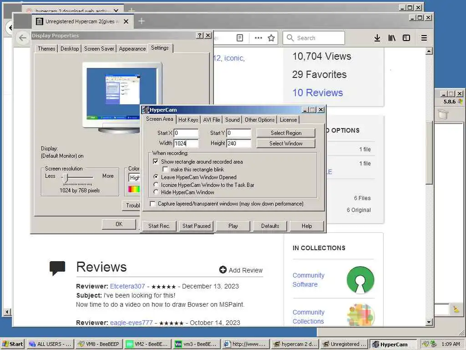Viewport: 466px width, 350px height.
Task: Switch to Hot Keys tab
Action: (x=188, y=120)
